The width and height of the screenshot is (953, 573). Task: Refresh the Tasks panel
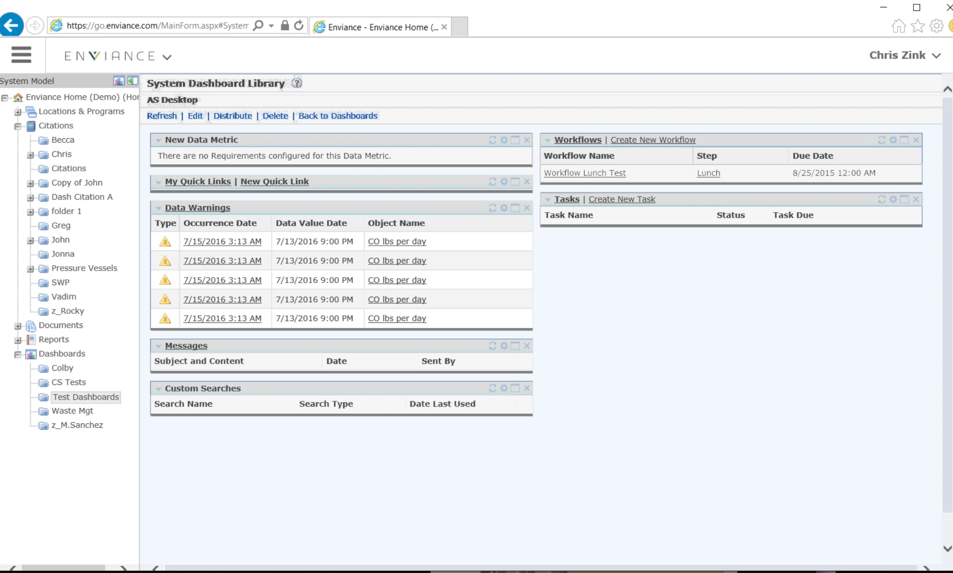881,199
